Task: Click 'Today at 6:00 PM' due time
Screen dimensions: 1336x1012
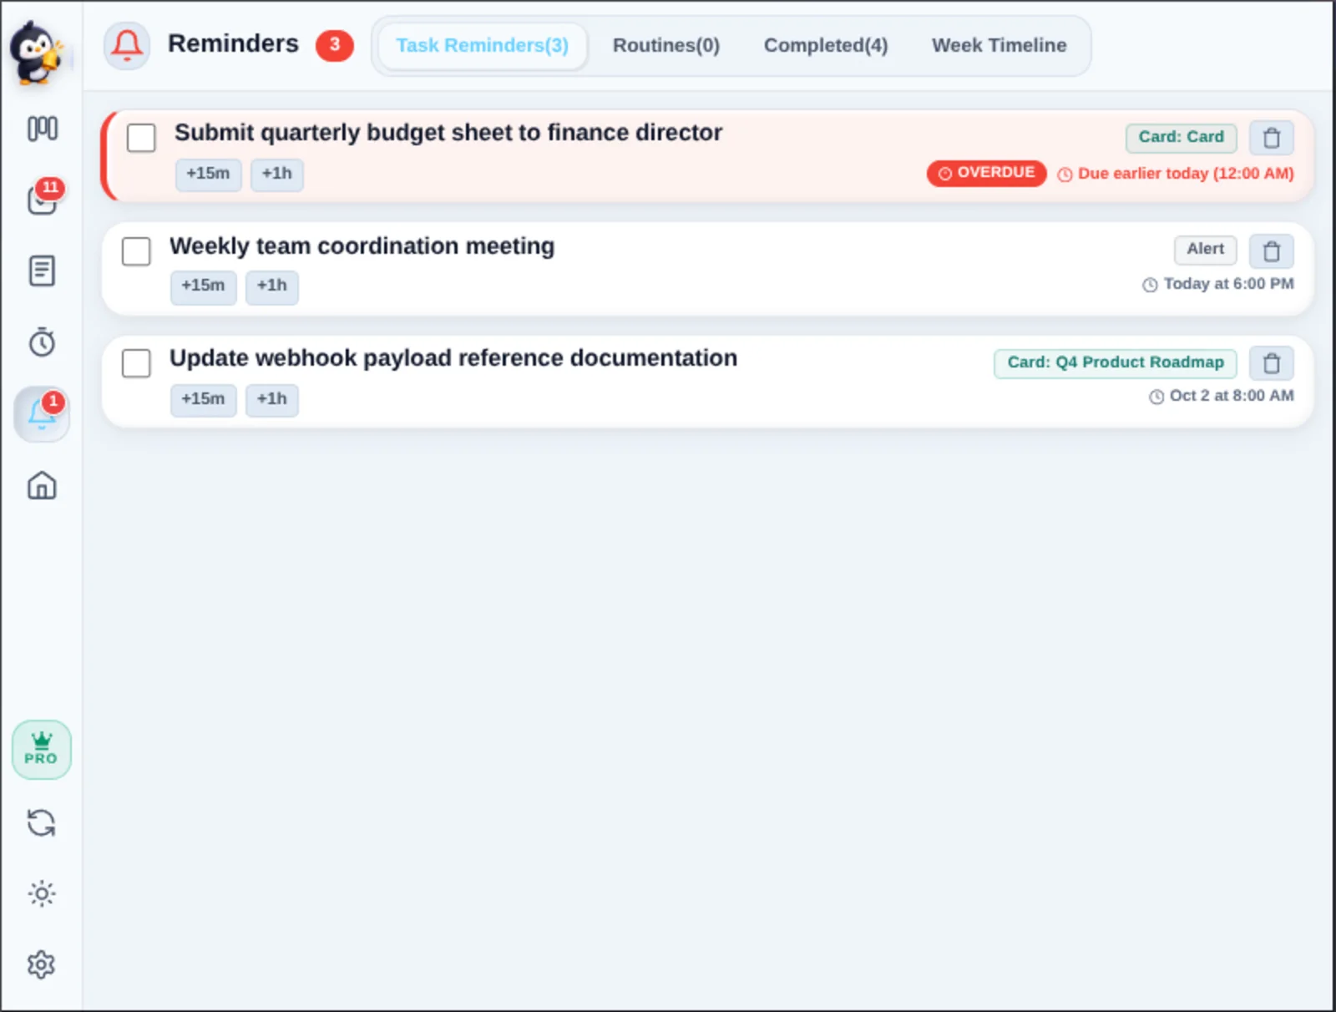Action: [x=1228, y=285]
